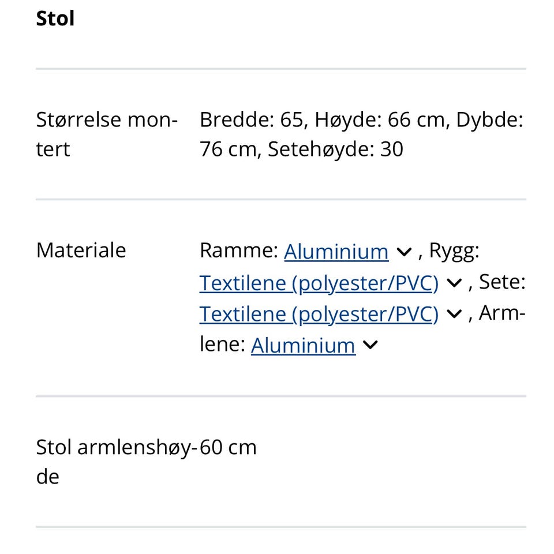Viewport: 554px width, 554px height.
Task: Expand the Ramme Aluminium dropdown chevron
Action: 404,252
